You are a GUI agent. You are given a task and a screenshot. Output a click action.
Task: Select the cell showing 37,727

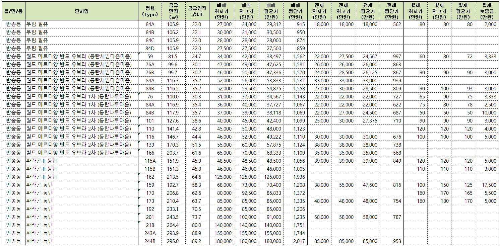pos(271,105)
